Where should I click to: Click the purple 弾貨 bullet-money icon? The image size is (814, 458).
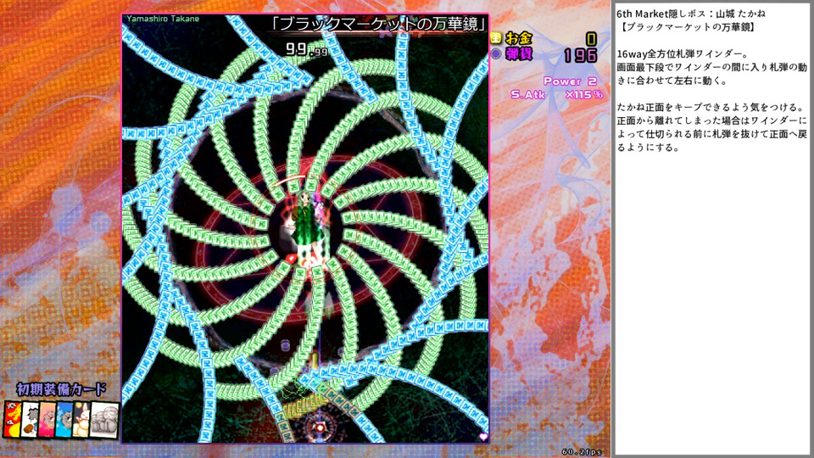tap(496, 53)
